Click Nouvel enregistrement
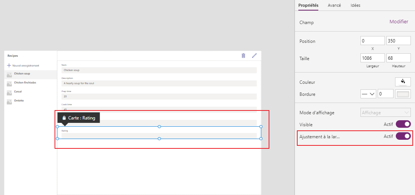This screenshot has width=415, height=195. [26, 65]
